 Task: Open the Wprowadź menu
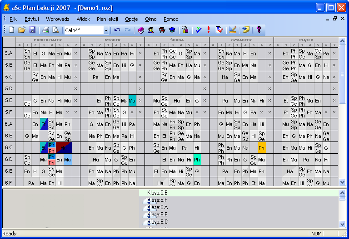58,19
